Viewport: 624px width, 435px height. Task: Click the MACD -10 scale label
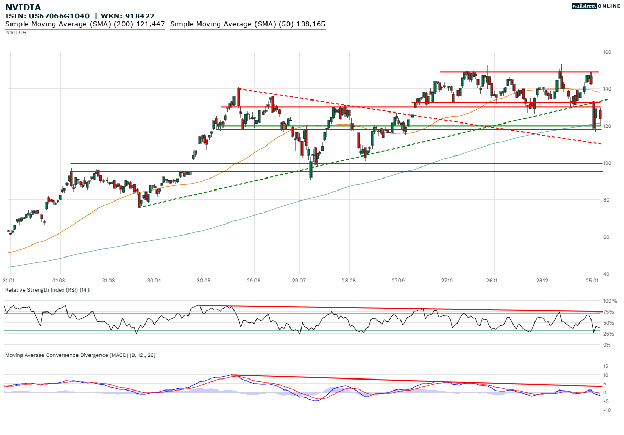tap(607, 410)
